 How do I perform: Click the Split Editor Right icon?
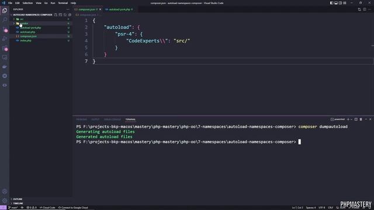[x=365, y=9]
